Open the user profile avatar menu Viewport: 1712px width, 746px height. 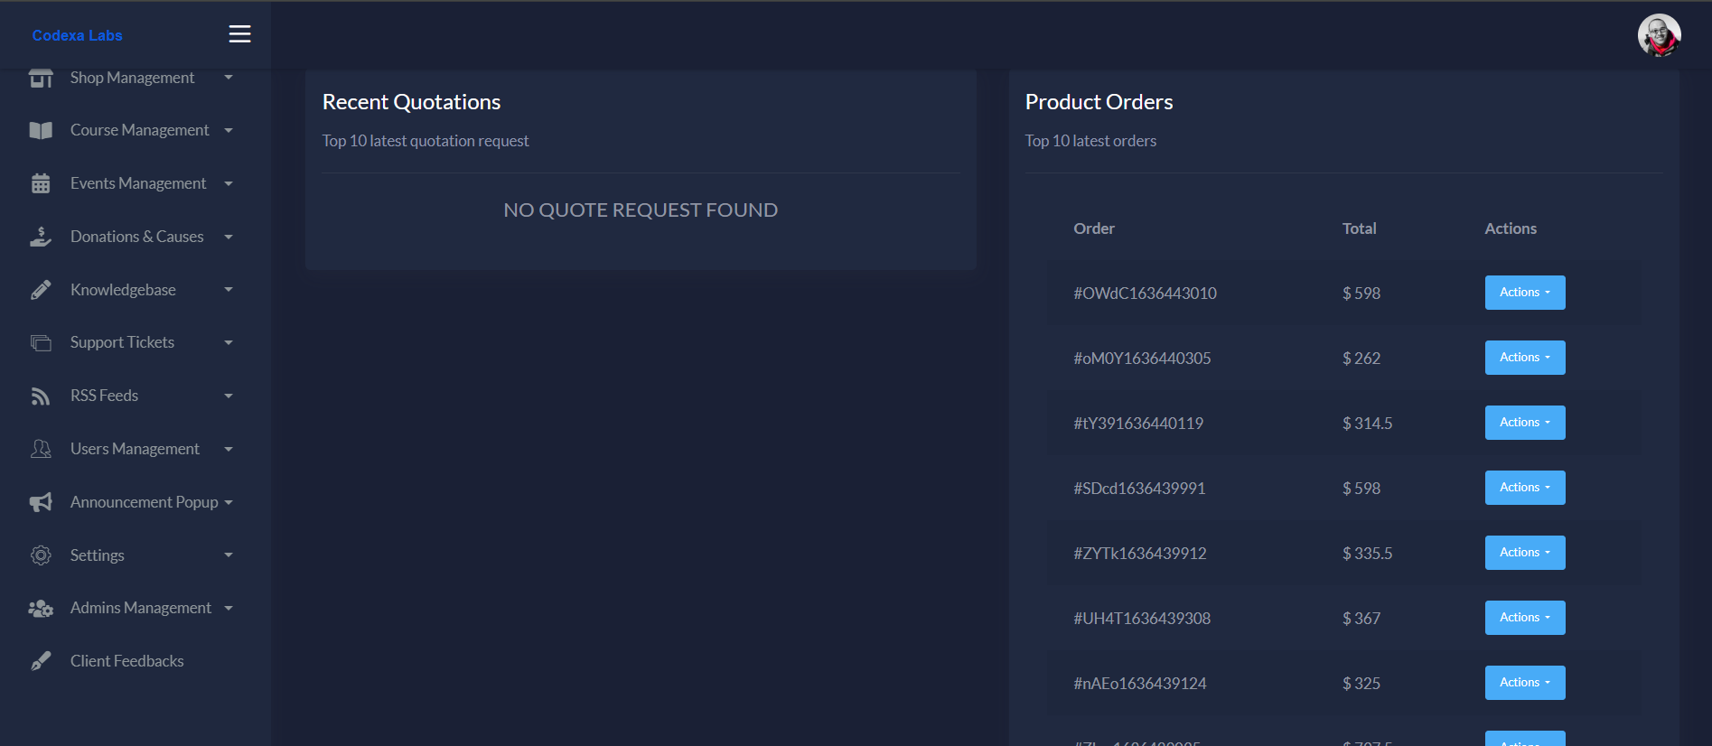(1659, 35)
